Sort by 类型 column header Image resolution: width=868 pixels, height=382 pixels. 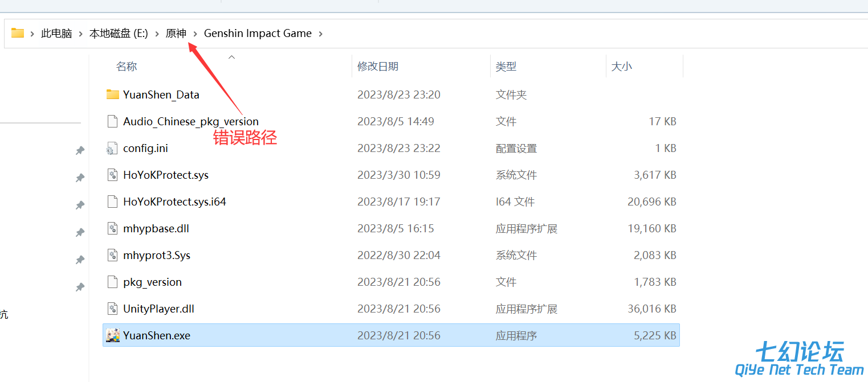[x=506, y=67]
